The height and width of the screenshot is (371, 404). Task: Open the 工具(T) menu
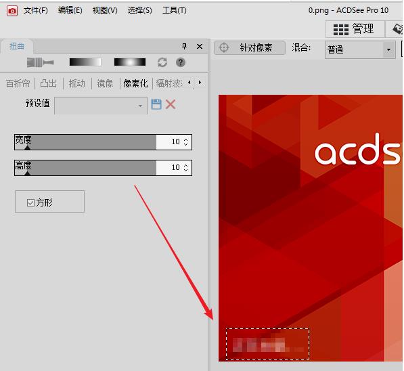[175, 10]
